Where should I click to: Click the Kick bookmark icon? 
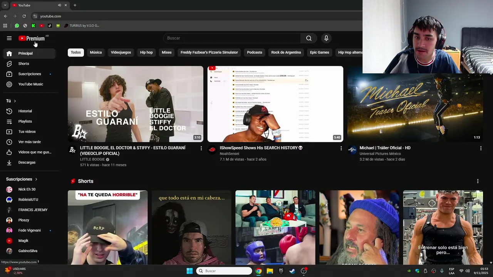tap(34, 26)
